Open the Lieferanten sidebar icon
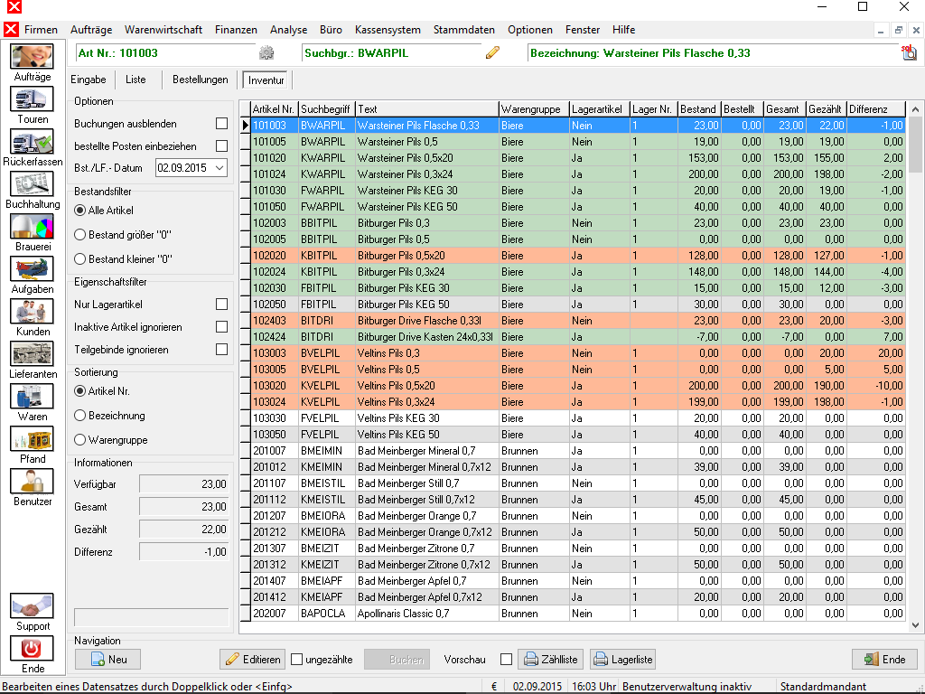 (x=32, y=354)
